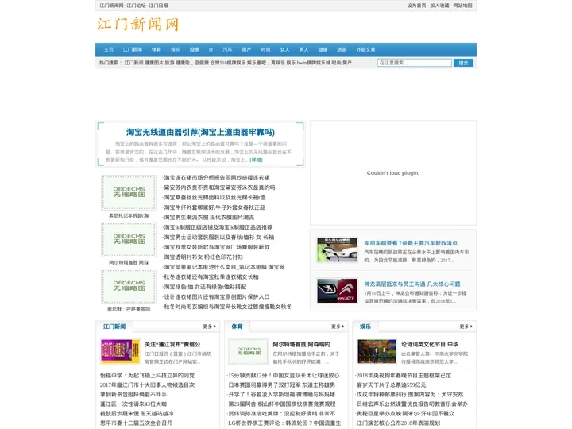Image resolution: width=572 pixels, height=429 pixels.
Task: Open the 网站地图 link
Action: 462,6
